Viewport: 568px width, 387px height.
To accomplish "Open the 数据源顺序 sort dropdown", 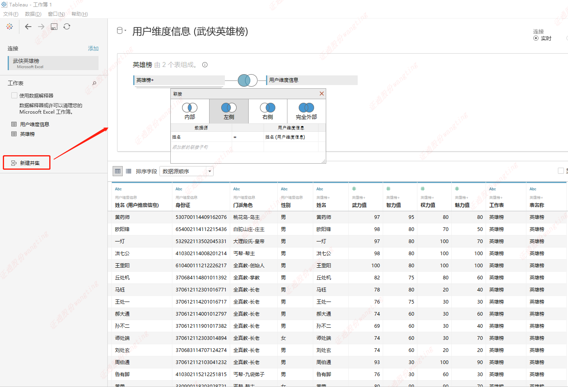I will coord(187,171).
